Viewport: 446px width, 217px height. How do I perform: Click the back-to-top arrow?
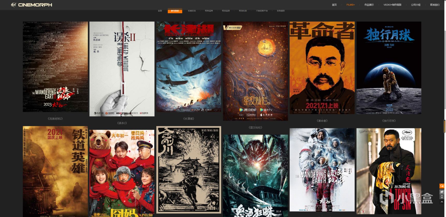pyautogui.click(x=442, y=202)
